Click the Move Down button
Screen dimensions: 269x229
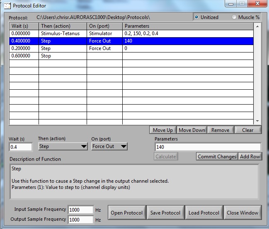click(192, 130)
